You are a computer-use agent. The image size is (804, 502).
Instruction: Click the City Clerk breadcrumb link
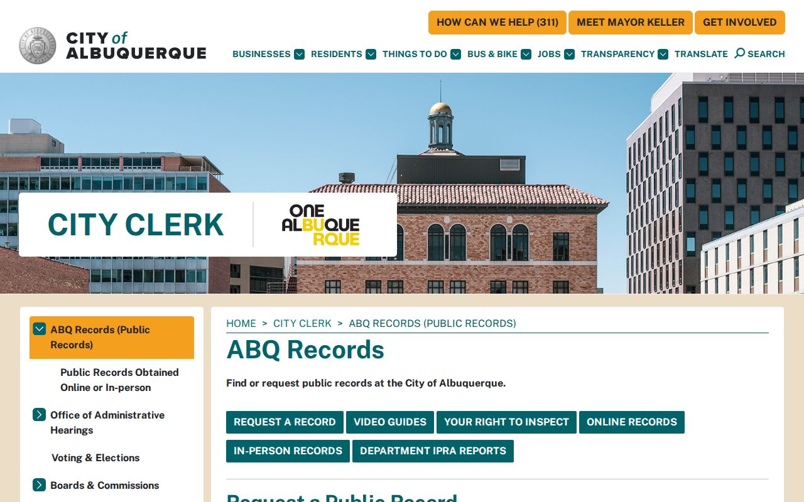(x=302, y=323)
